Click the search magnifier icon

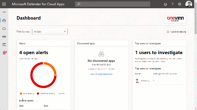79,4
